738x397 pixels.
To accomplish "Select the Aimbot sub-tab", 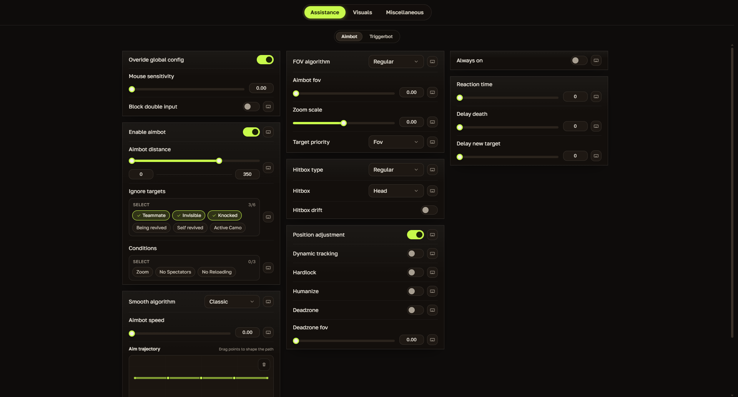I will [x=349, y=37].
